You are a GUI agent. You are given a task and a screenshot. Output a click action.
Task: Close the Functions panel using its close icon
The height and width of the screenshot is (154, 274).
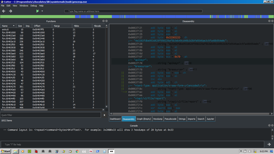coord(107,21)
